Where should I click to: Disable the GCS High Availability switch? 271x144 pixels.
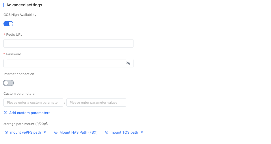pos(8,24)
